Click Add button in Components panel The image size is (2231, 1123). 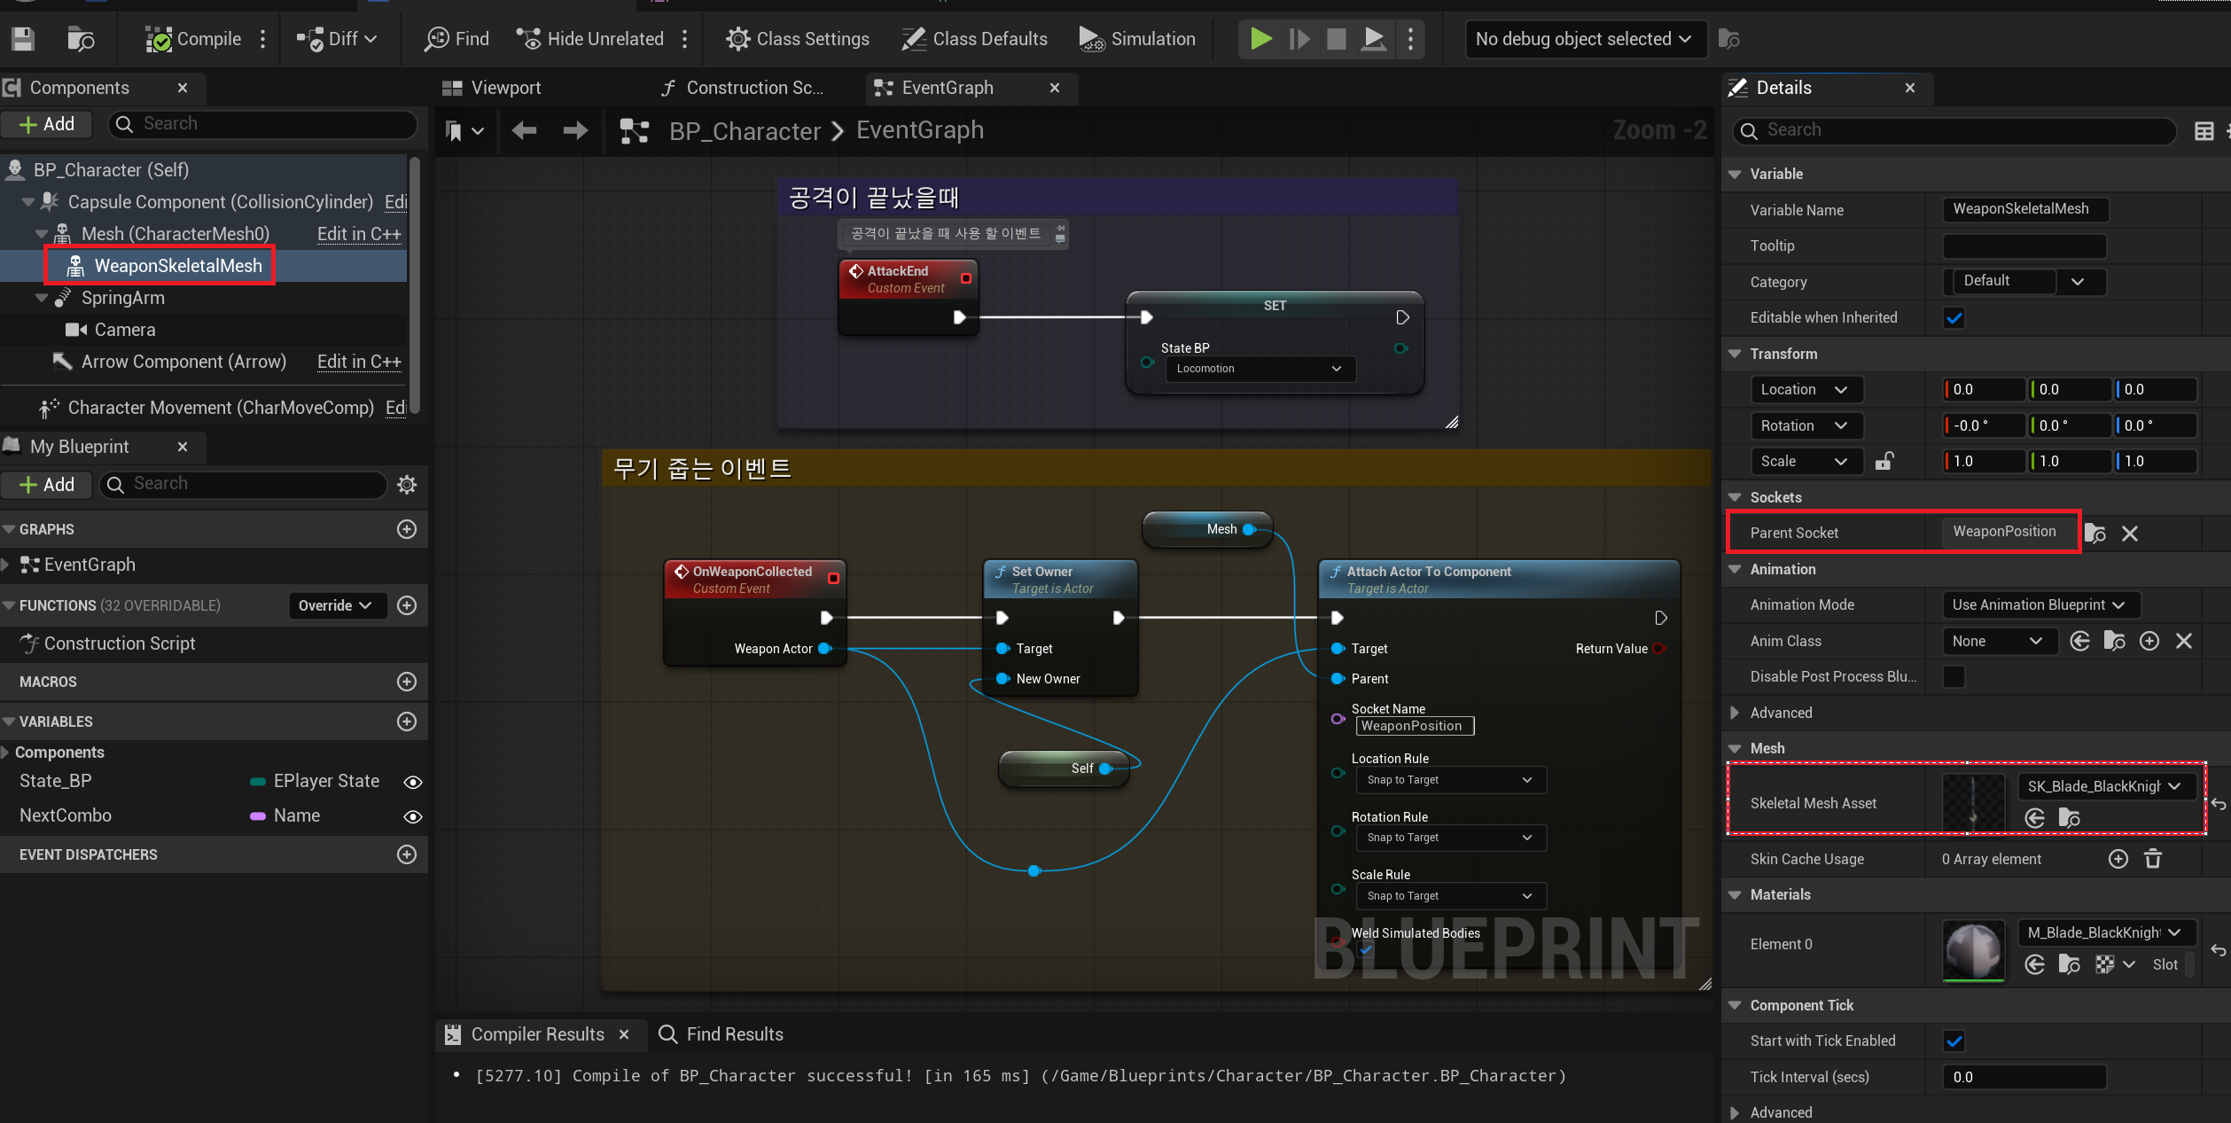tap(47, 124)
